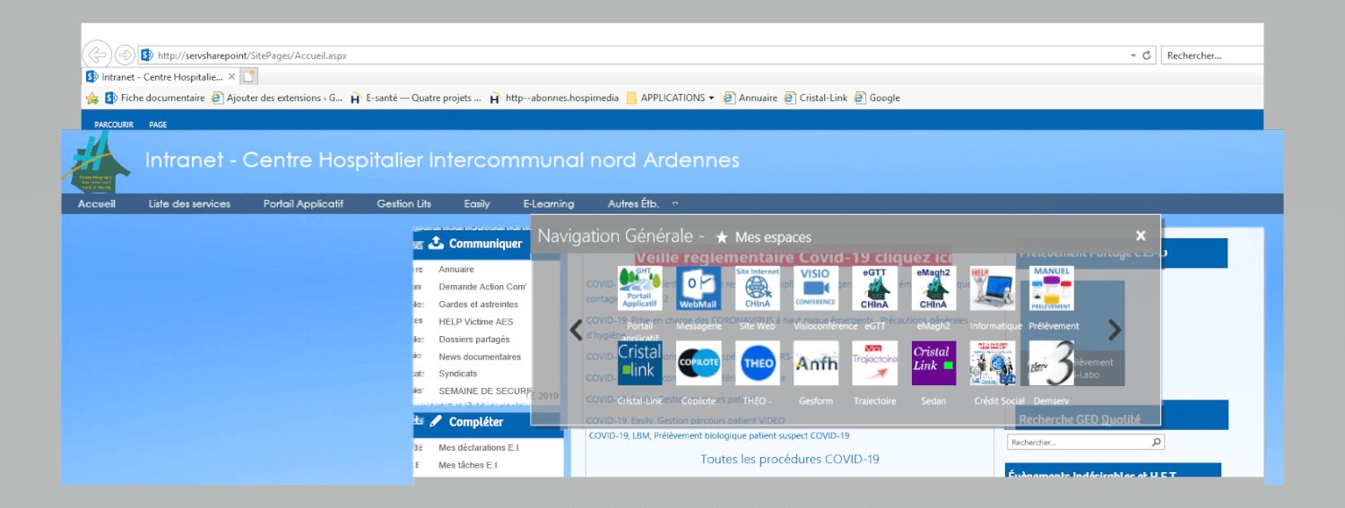Go to previous page of navigation icons
Image resolution: width=1345 pixels, height=508 pixels.
tap(577, 330)
